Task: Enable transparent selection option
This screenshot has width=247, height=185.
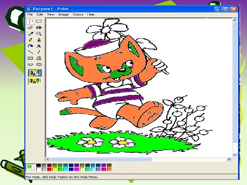Action: [x=35, y=81]
